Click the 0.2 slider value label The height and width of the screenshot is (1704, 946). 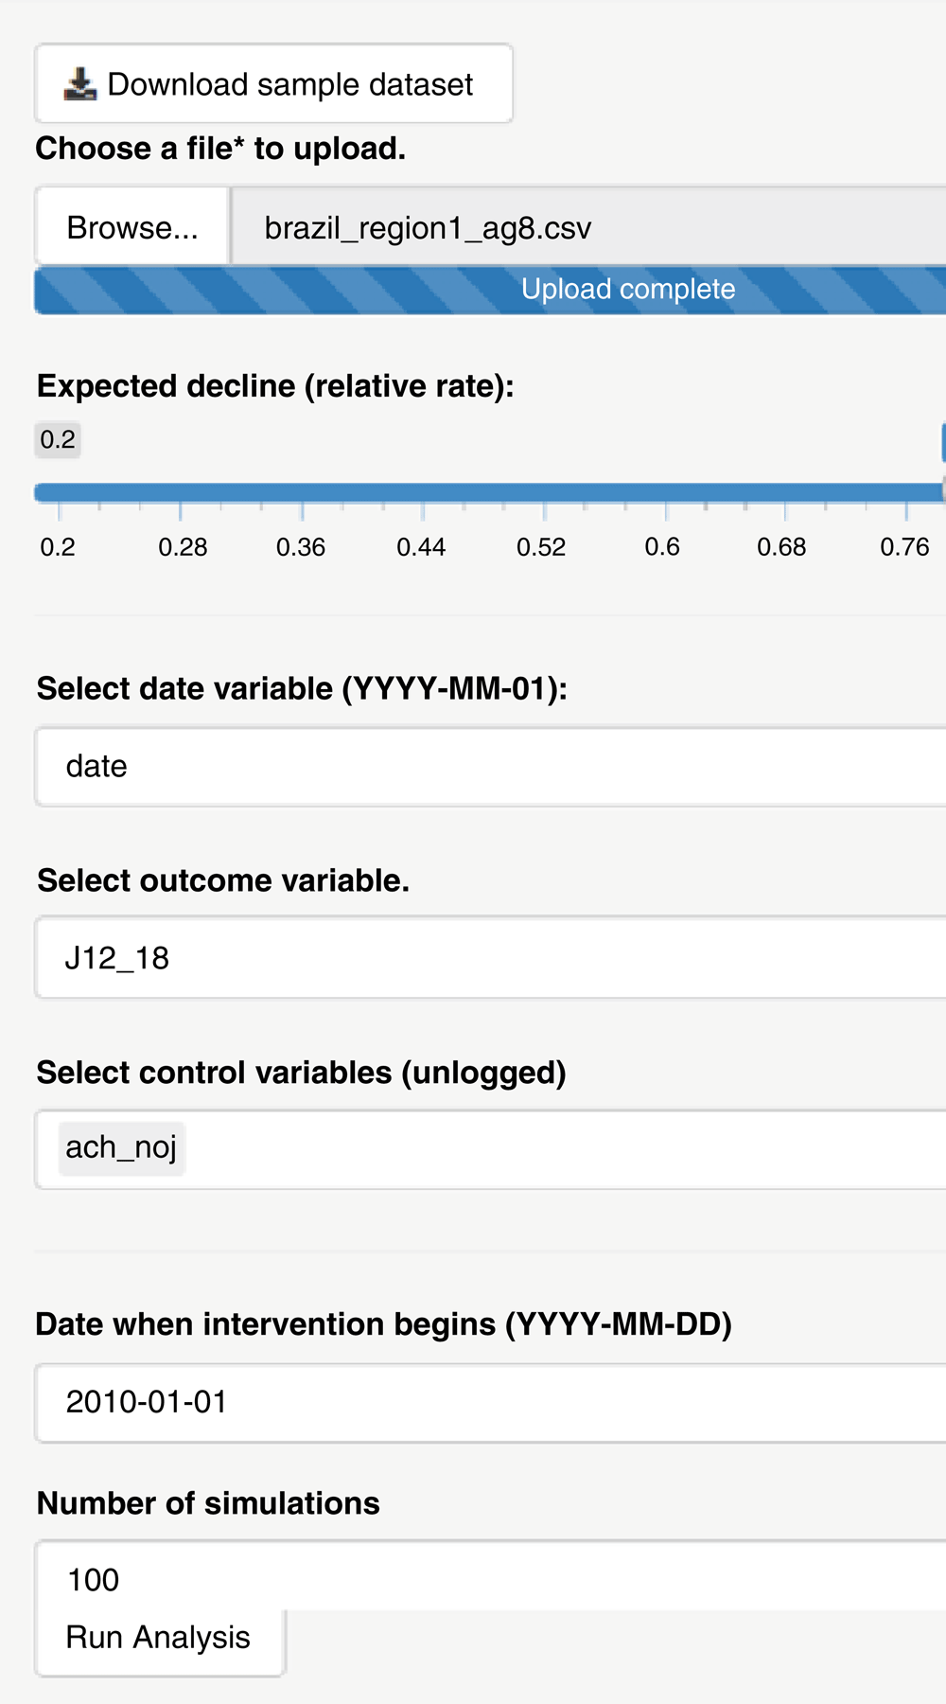point(58,440)
